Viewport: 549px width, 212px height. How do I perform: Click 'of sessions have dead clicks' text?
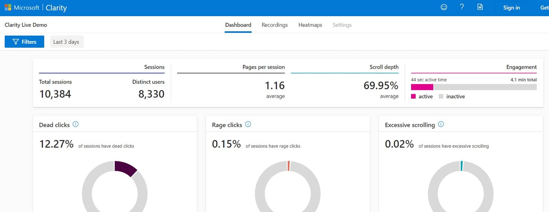pyautogui.click(x=106, y=146)
